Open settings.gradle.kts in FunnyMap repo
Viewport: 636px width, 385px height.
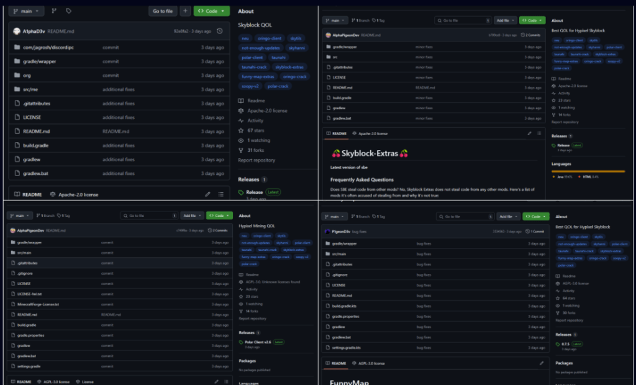(x=347, y=348)
